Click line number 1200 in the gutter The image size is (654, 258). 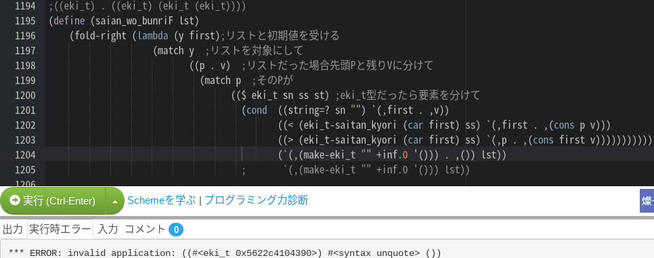(x=25, y=95)
